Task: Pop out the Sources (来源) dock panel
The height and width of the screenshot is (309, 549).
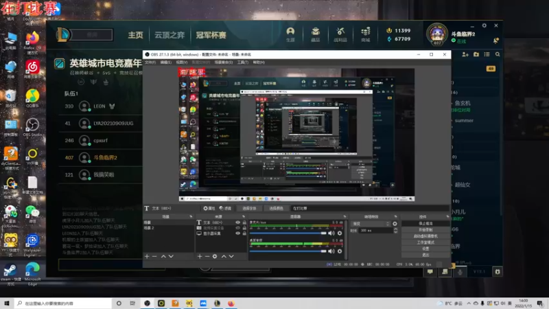Action: [x=244, y=216]
